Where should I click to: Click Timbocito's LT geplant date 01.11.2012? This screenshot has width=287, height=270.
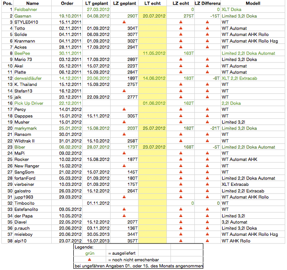98,203
